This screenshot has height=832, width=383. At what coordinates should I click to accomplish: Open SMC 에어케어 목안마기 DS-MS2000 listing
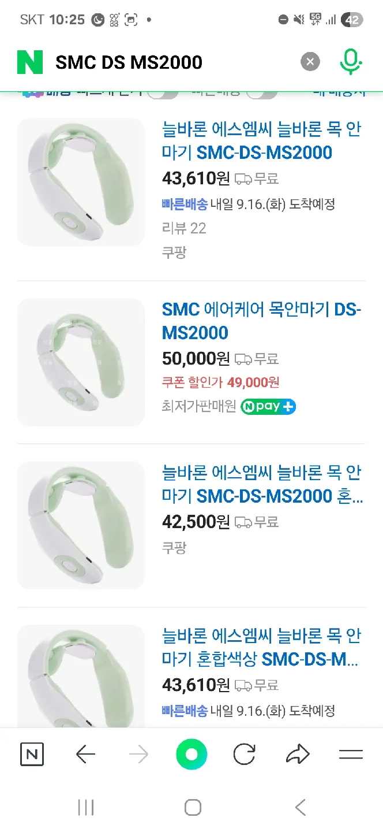pyautogui.click(x=261, y=321)
